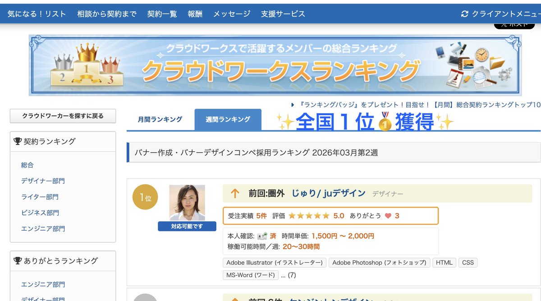
Task: Open エンジニア部門 under 契約ランキング
Action: click(x=43, y=228)
